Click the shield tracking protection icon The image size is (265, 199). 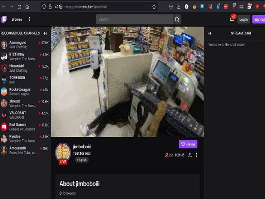pos(44,7)
